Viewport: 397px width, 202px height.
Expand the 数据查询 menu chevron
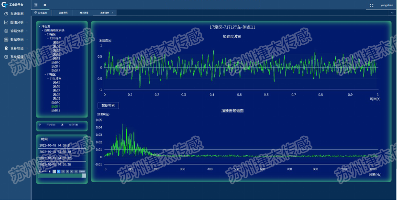point(27,40)
